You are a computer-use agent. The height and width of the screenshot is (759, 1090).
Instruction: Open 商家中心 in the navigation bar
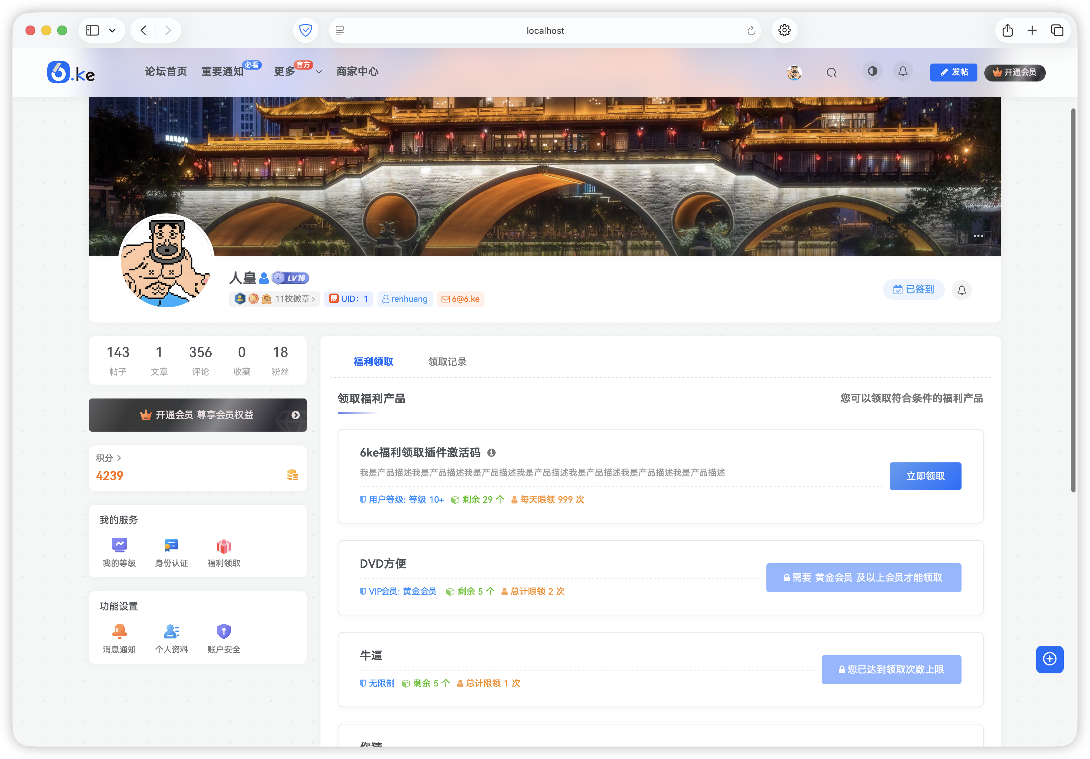[357, 72]
